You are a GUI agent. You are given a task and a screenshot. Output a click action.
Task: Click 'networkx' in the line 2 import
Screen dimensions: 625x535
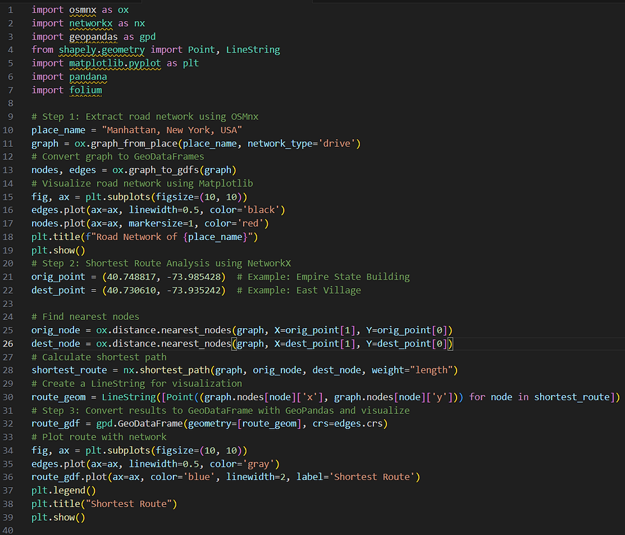(x=91, y=23)
